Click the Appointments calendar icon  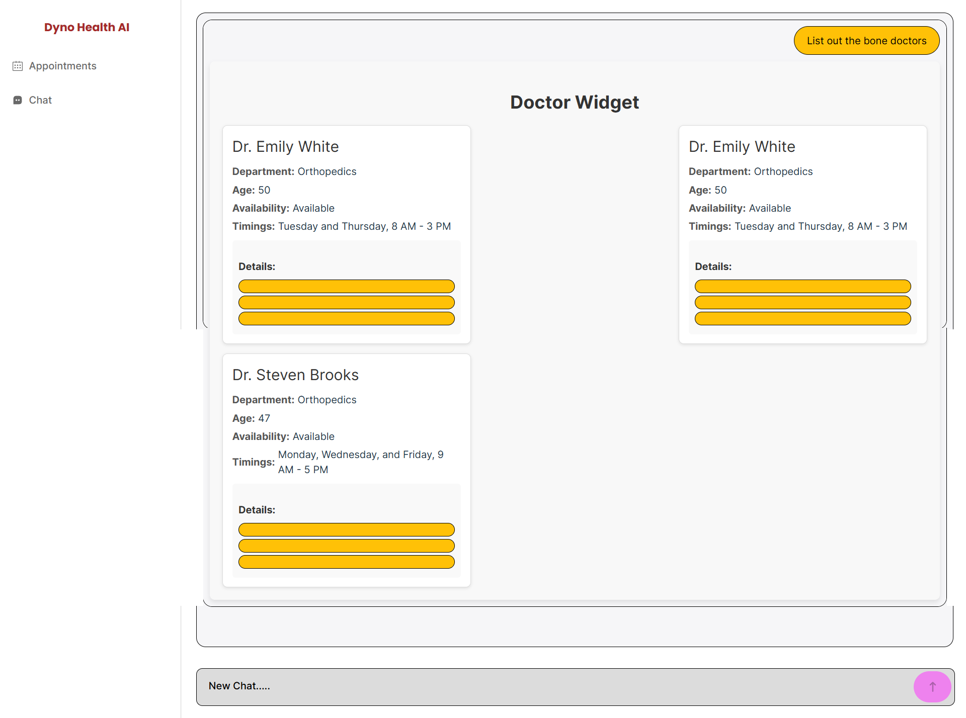click(18, 66)
